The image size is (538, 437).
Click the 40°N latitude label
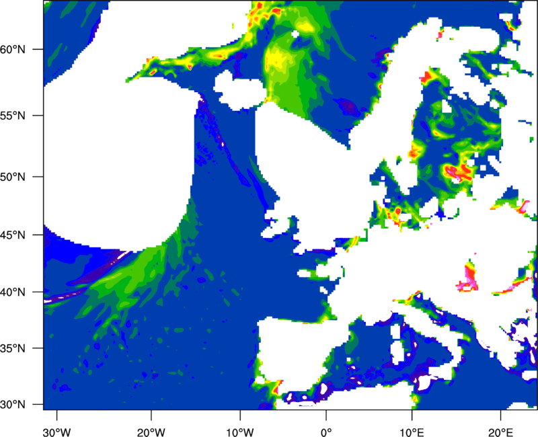[x=13, y=292]
